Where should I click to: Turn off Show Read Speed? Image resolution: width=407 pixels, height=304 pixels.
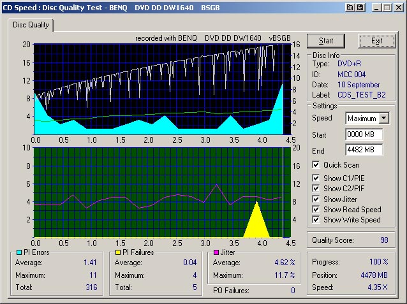(x=316, y=209)
